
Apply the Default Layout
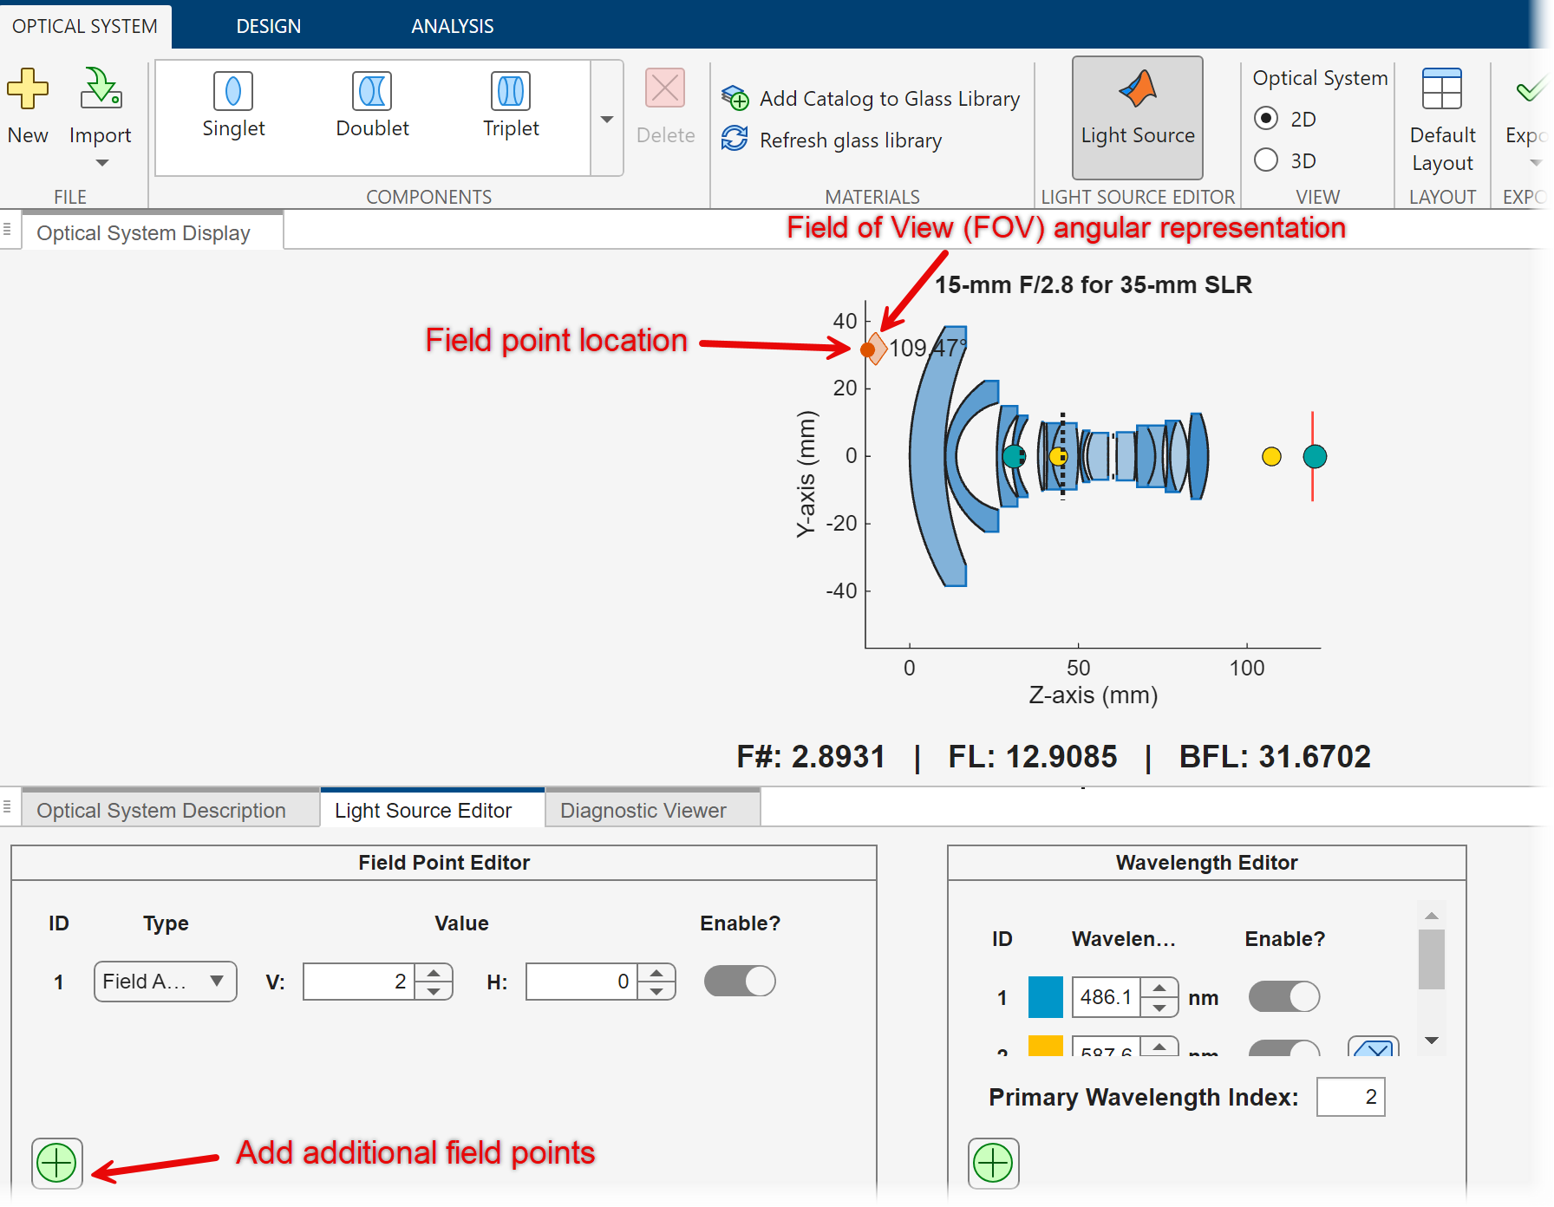pyautogui.click(x=1441, y=117)
